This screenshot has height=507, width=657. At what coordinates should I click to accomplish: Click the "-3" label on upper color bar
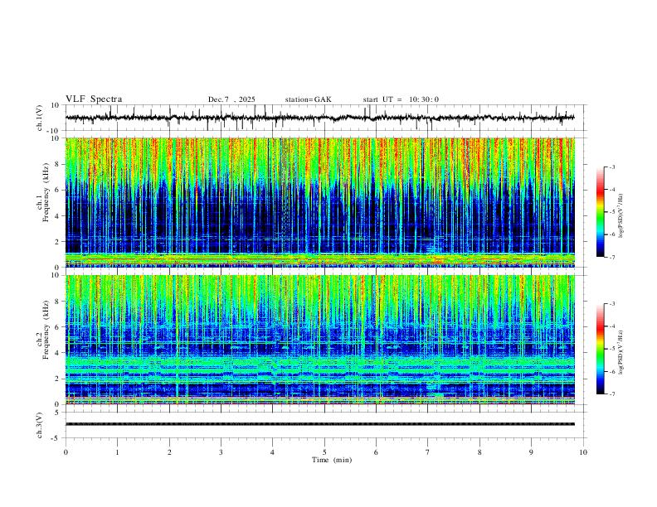pos(611,167)
